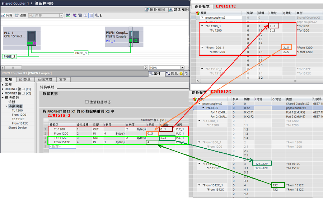Select the 常规 general tab

pos(9,80)
